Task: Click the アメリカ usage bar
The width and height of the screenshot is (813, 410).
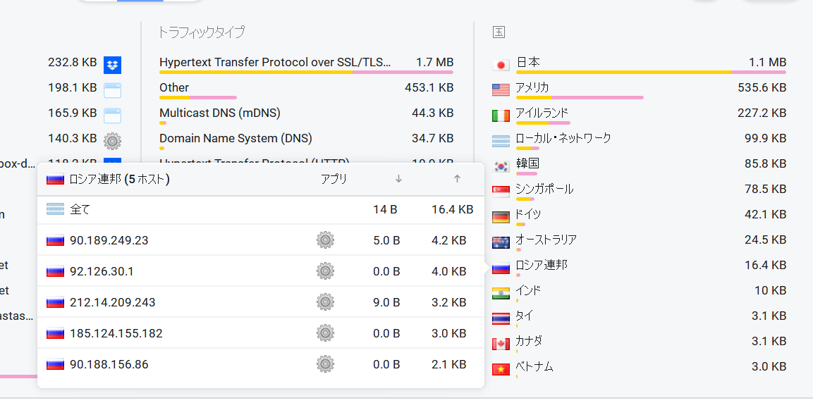Action: (580, 97)
